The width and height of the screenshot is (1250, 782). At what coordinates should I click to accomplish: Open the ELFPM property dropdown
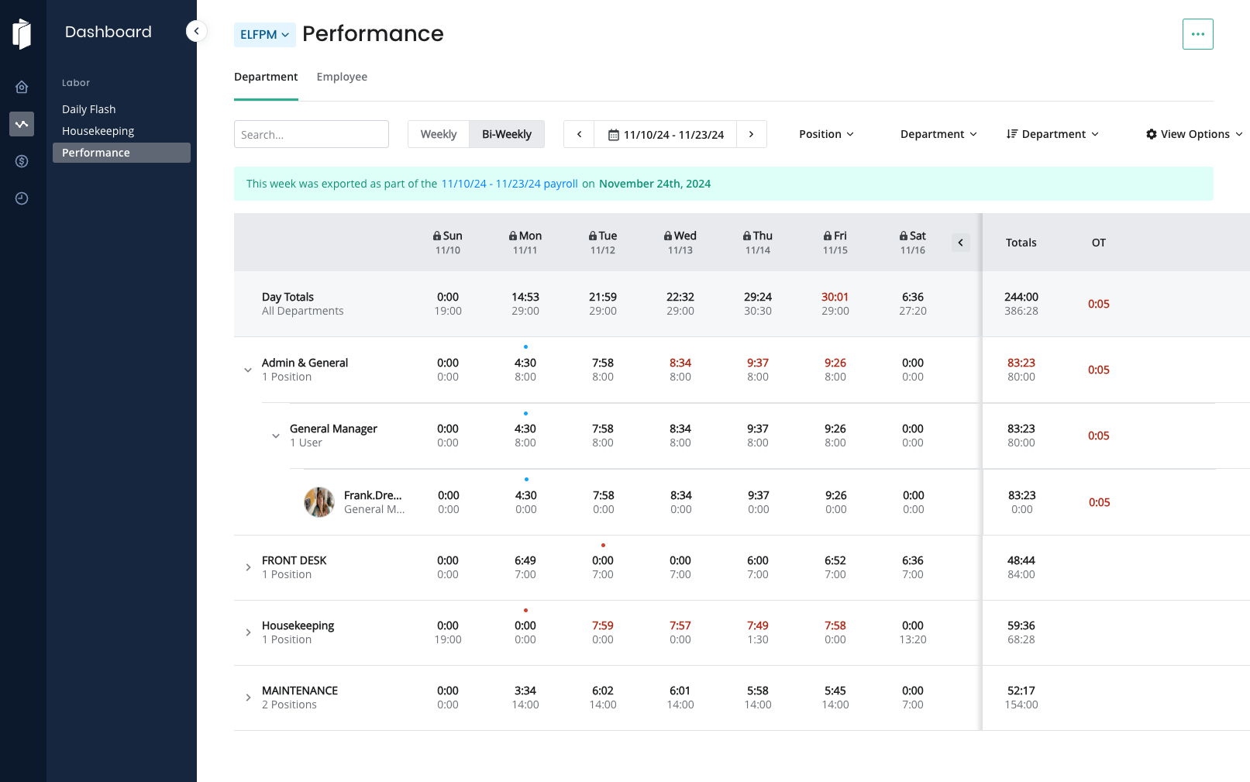coord(264,35)
